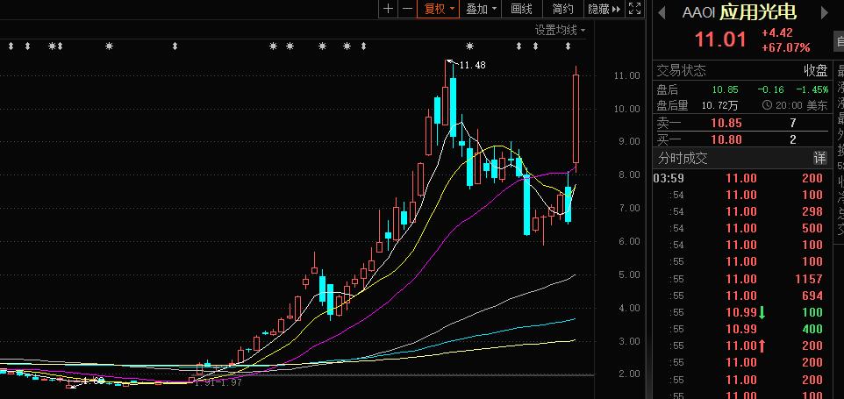Click the 盘后 price 10.85
844x399 pixels.
[725, 89]
